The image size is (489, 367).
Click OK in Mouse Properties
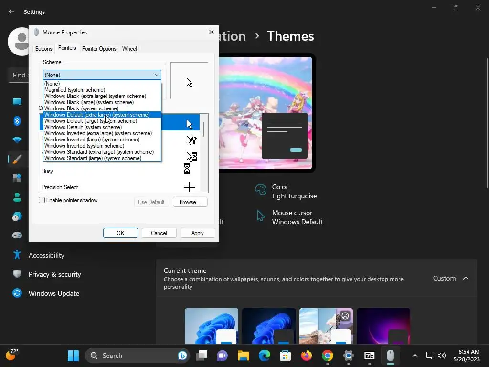coord(120,233)
